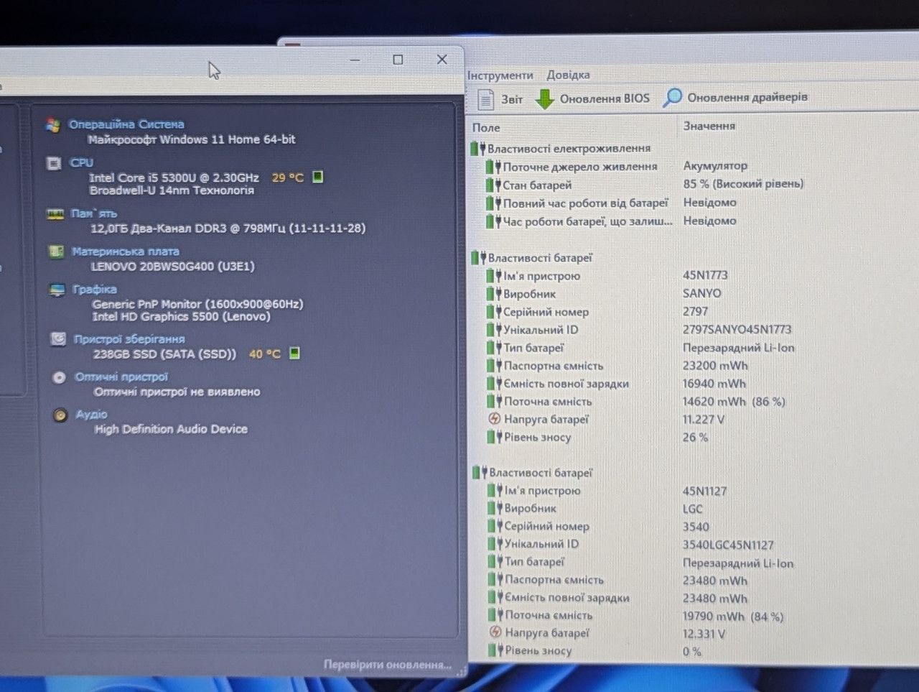Click the Оптичні пристрої disc icon

pos(60,377)
